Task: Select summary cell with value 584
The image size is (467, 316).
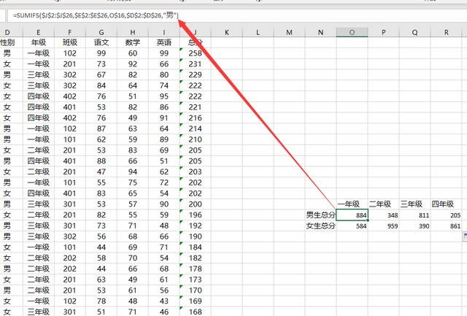Action: (x=352, y=226)
